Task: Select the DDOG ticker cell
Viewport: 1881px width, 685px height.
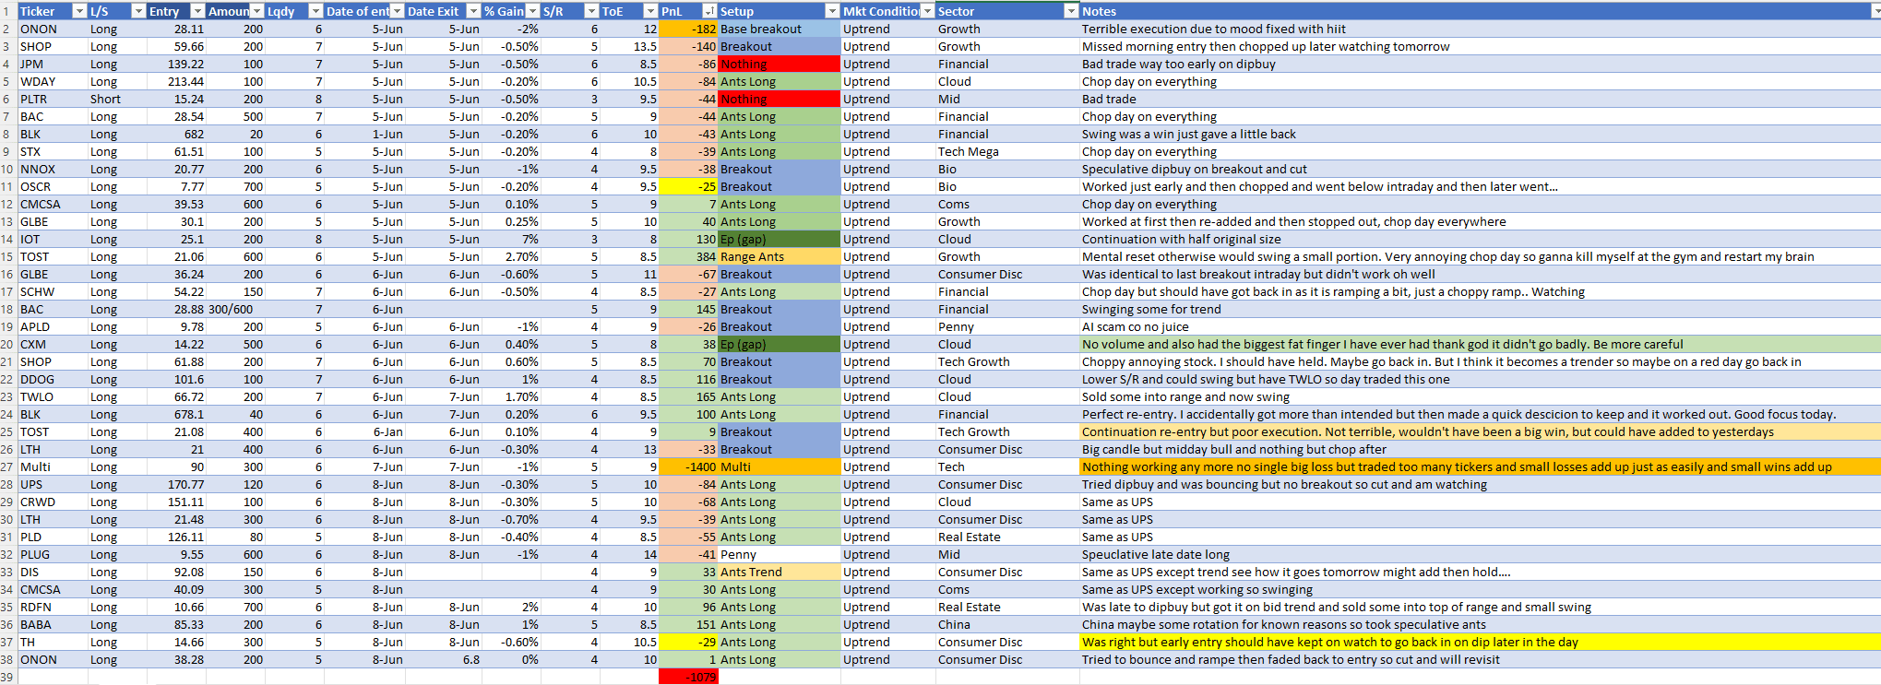Action: (x=53, y=379)
